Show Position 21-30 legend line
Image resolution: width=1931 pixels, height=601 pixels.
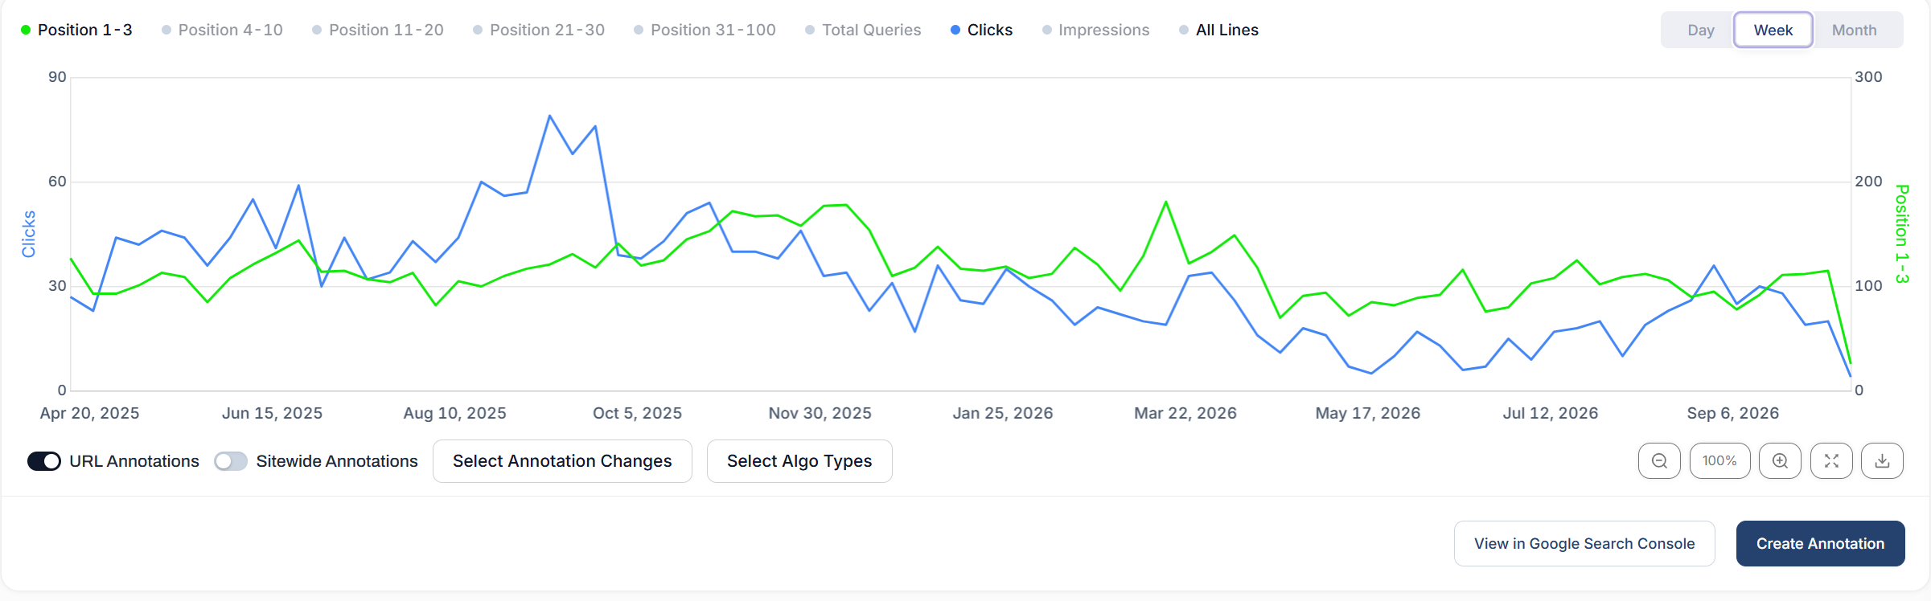coord(539,30)
